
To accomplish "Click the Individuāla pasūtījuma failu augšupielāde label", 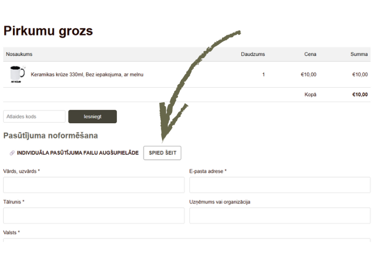I will pyautogui.click(x=77, y=153).
